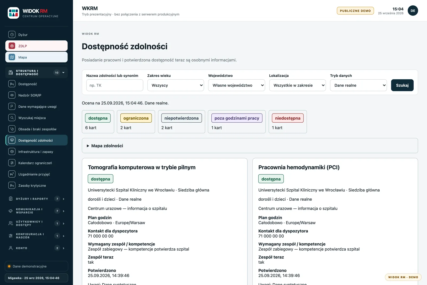
Task: Click the Szukaj button
Action: pyautogui.click(x=402, y=85)
